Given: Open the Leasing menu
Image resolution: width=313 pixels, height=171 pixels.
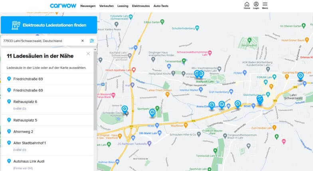Looking at the screenshot, I should pyautogui.click(x=123, y=6).
